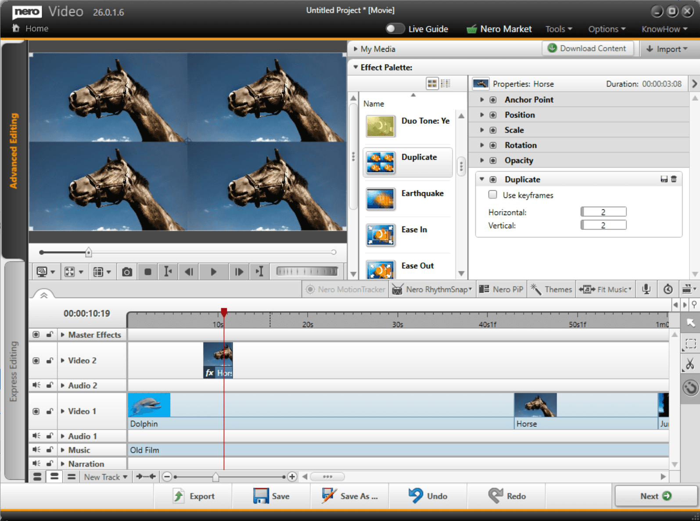Expand Anchor Point property
Viewport: 700px width, 521px height.
[482, 100]
